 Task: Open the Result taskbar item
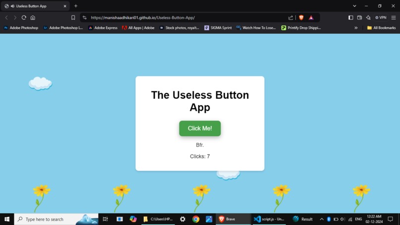[303, 219]
